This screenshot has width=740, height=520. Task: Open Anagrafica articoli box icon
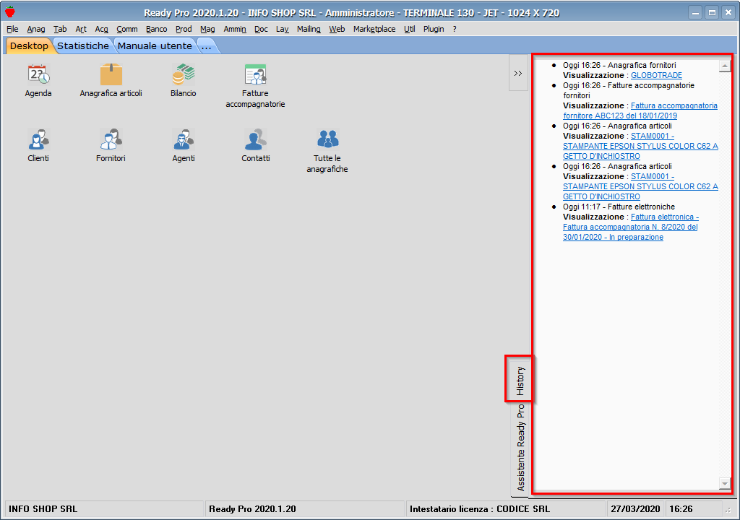(111, 74)
